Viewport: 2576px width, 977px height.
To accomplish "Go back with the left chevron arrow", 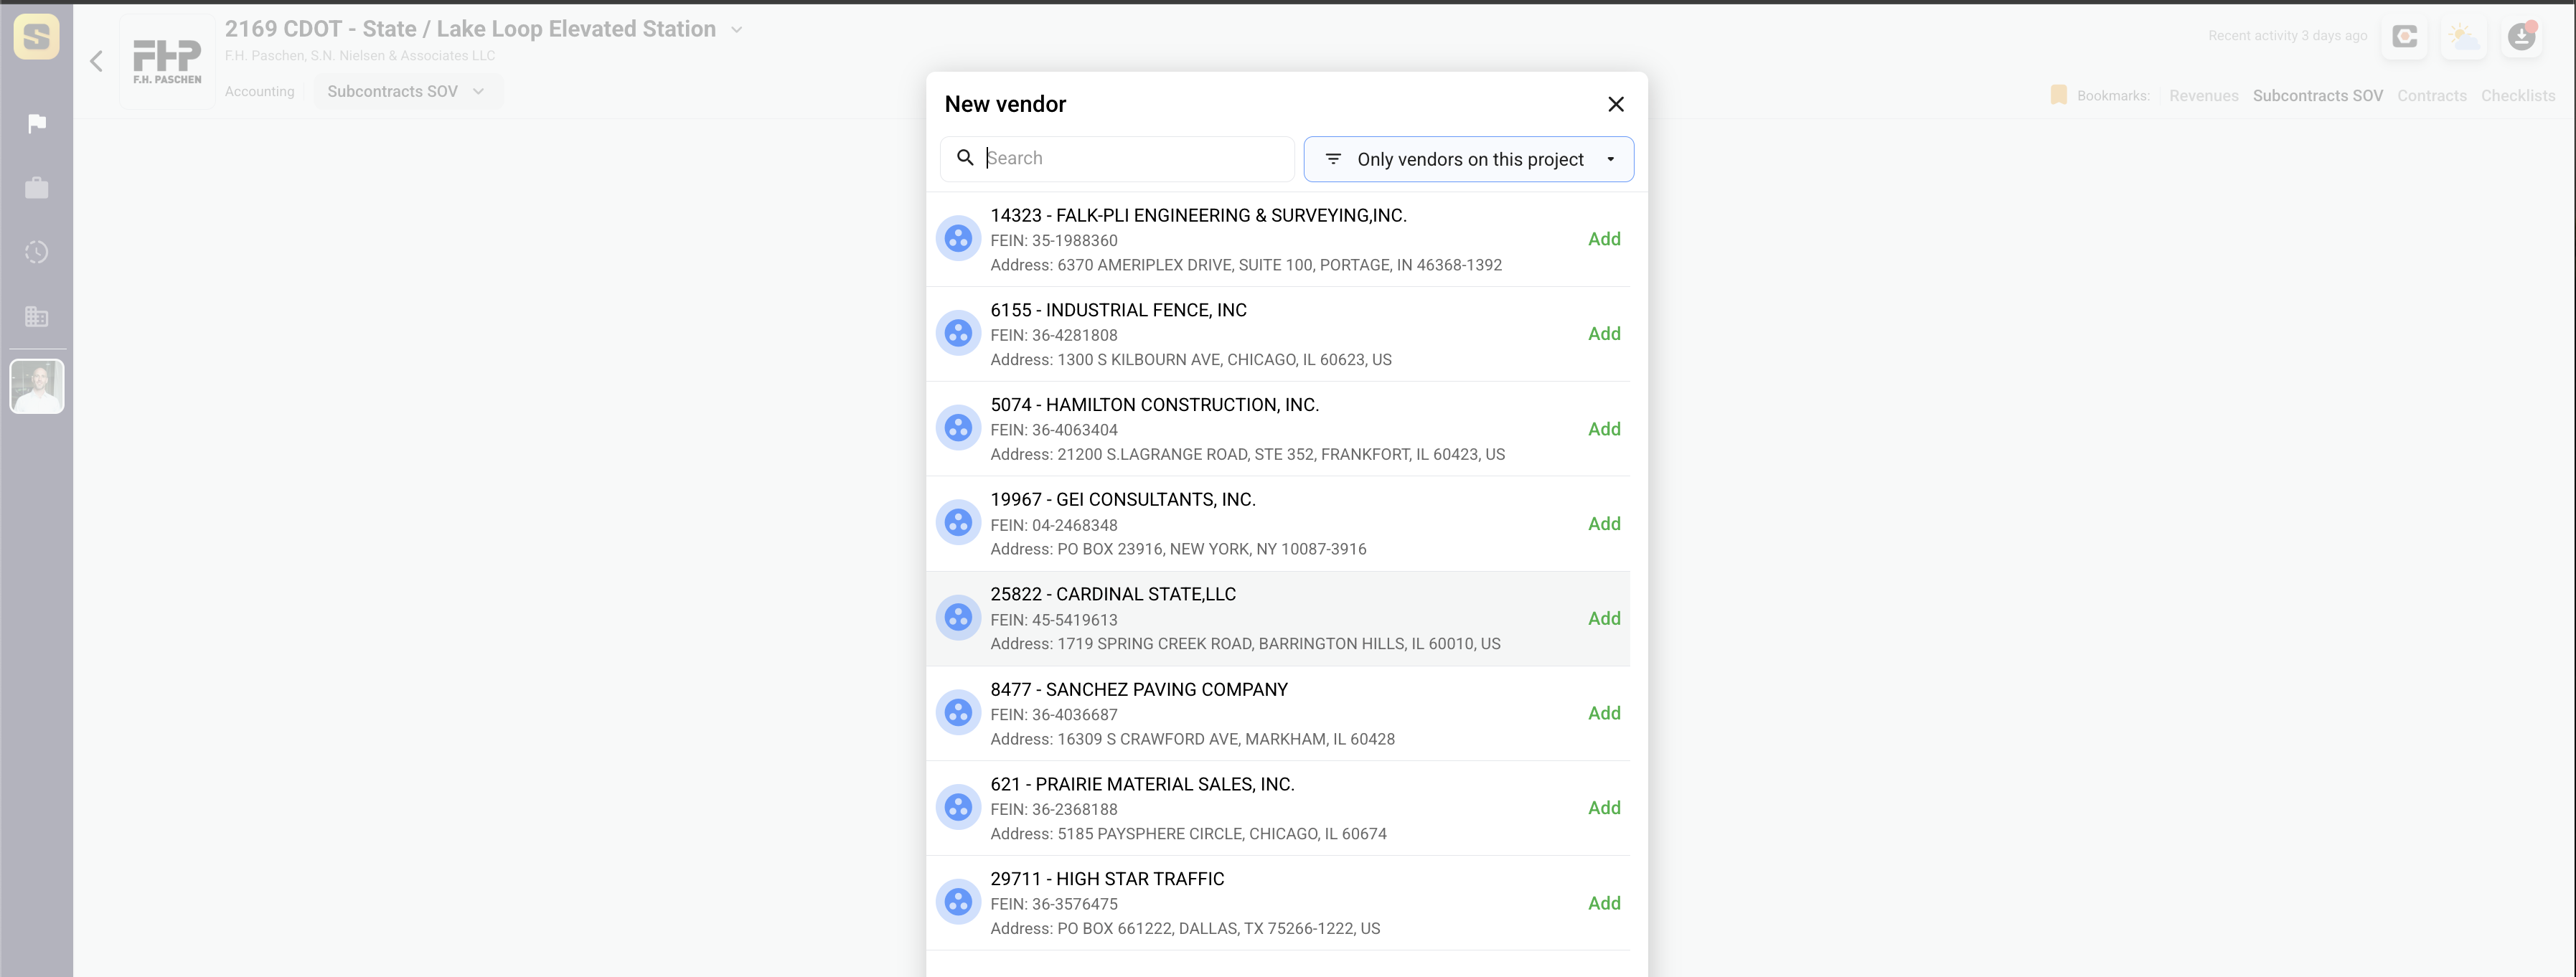I will coord(96,61).
